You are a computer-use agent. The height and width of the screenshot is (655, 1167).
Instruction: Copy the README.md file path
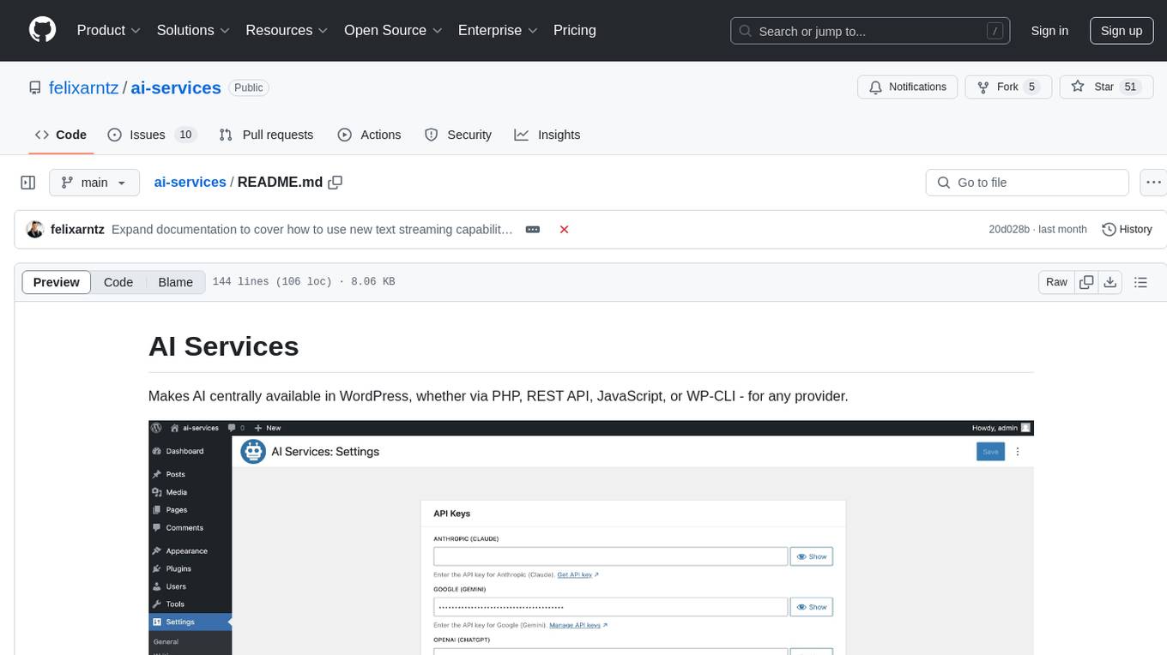coord(336,182)
